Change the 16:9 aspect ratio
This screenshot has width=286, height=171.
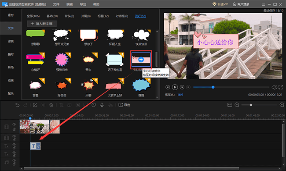tap(180, 95)
